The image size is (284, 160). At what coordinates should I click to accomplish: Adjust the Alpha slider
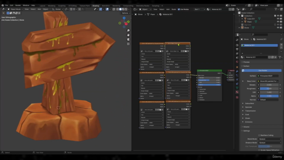[269, 96]
